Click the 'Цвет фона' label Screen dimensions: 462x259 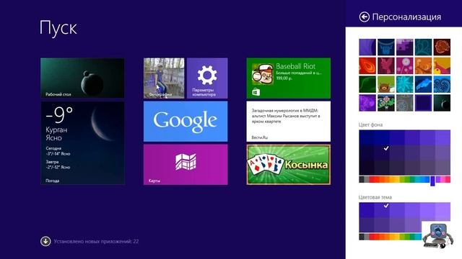(370, 124)
